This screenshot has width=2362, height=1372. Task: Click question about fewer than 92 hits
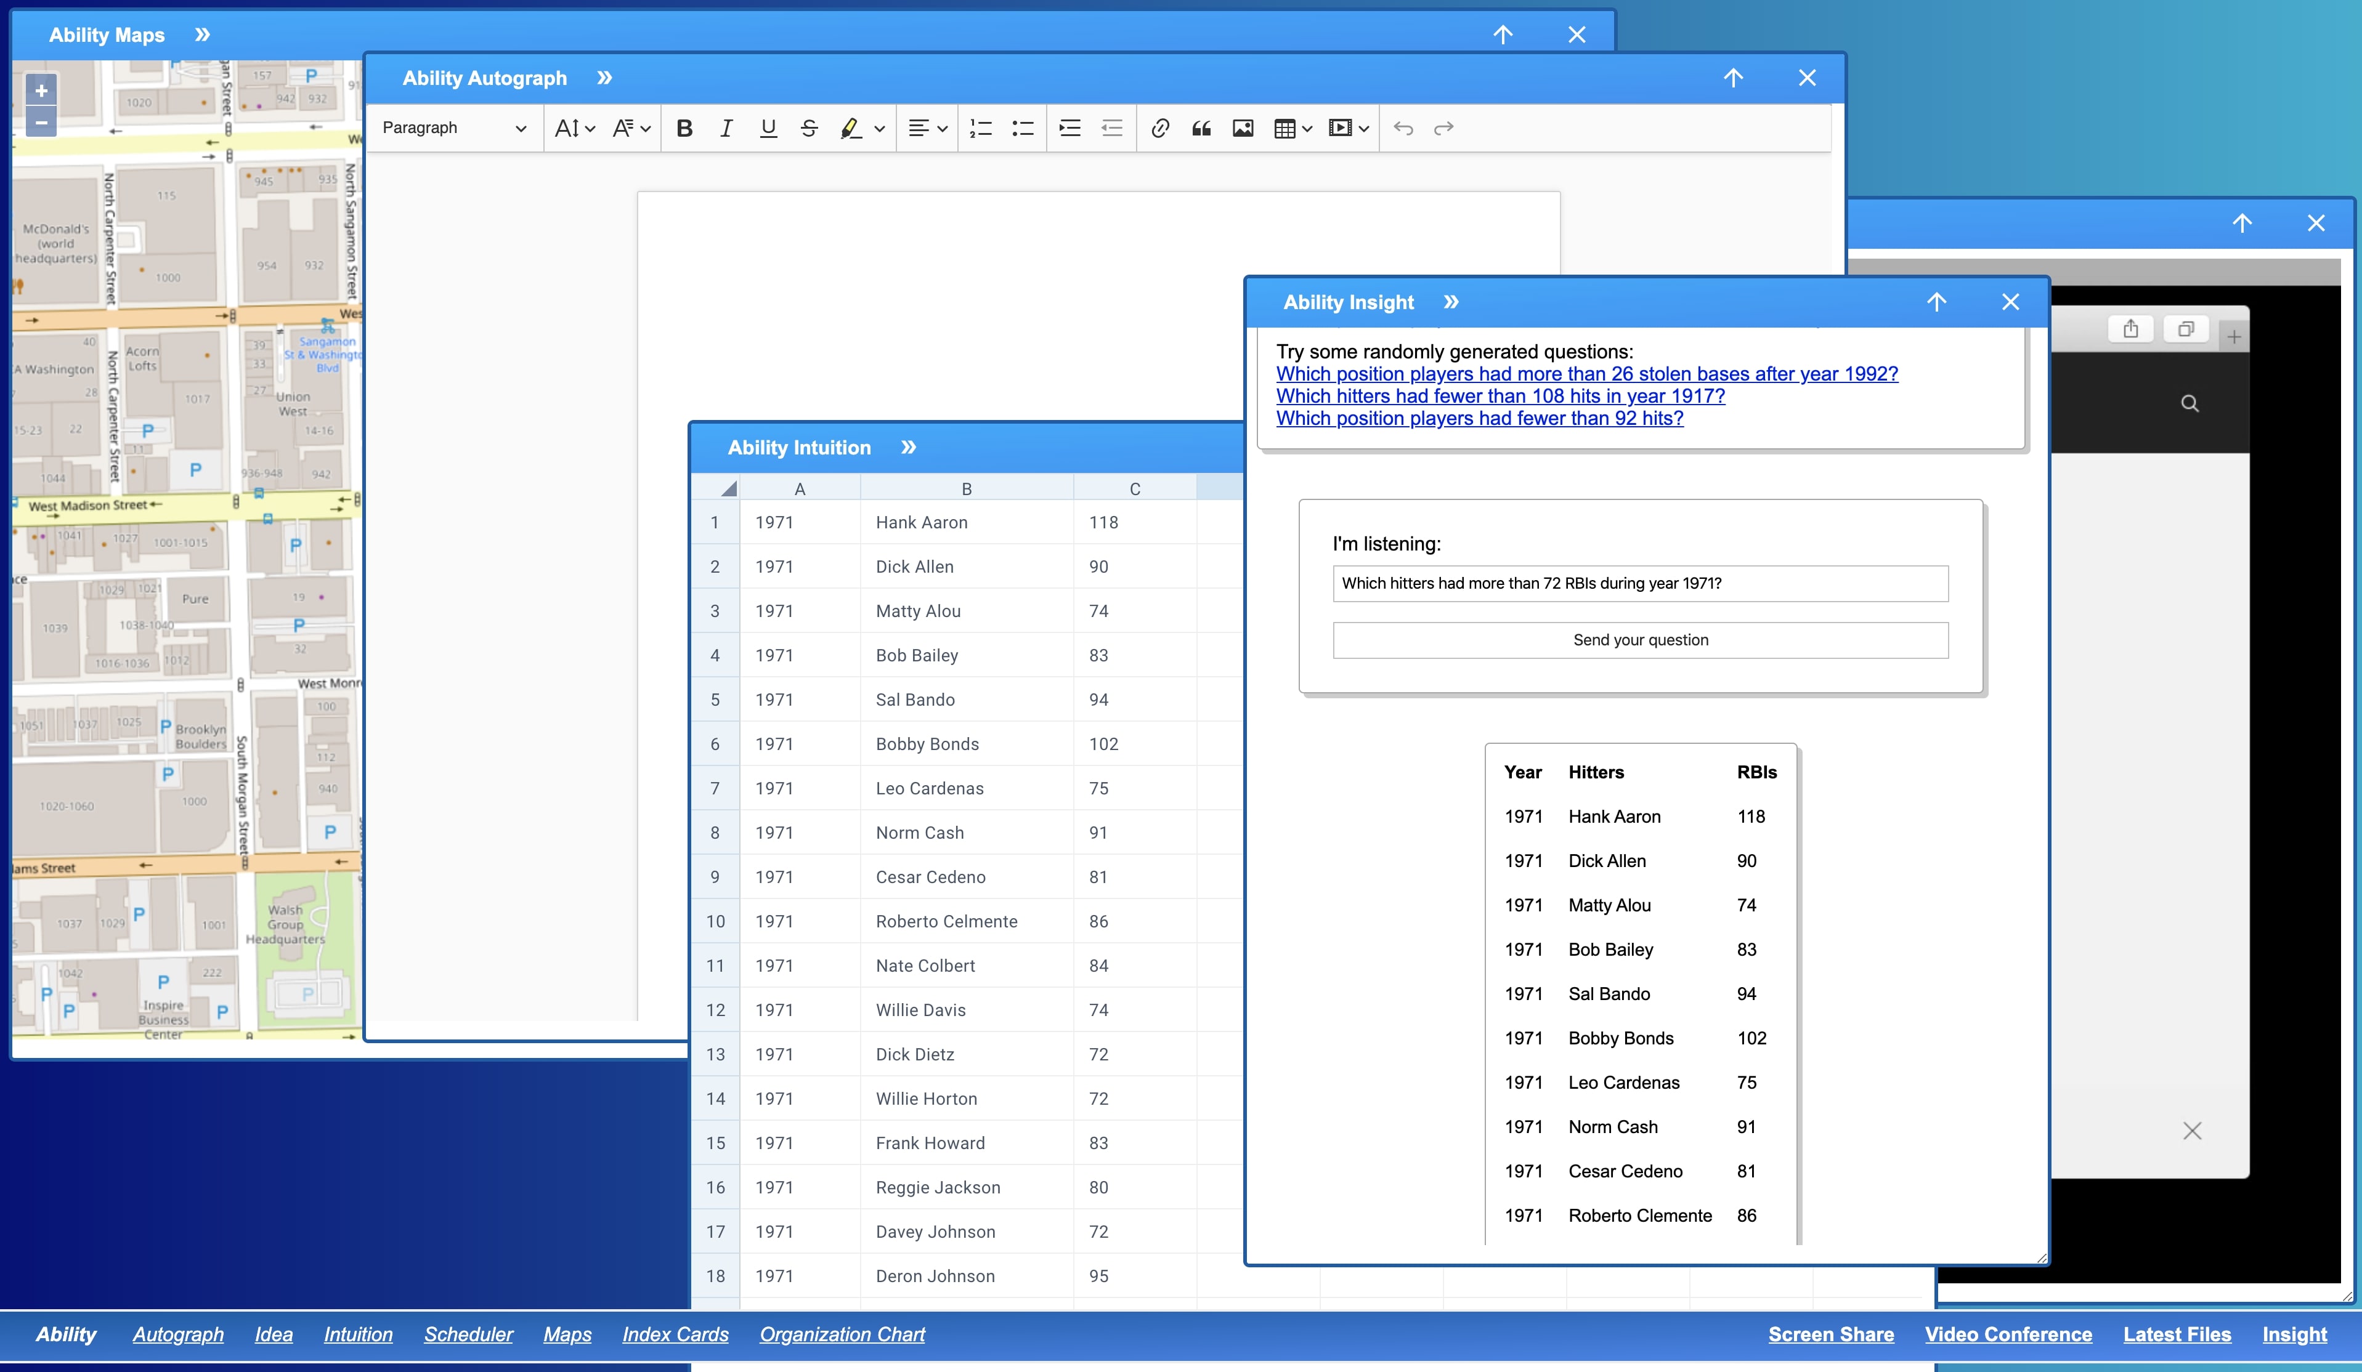click(1479, 418)
